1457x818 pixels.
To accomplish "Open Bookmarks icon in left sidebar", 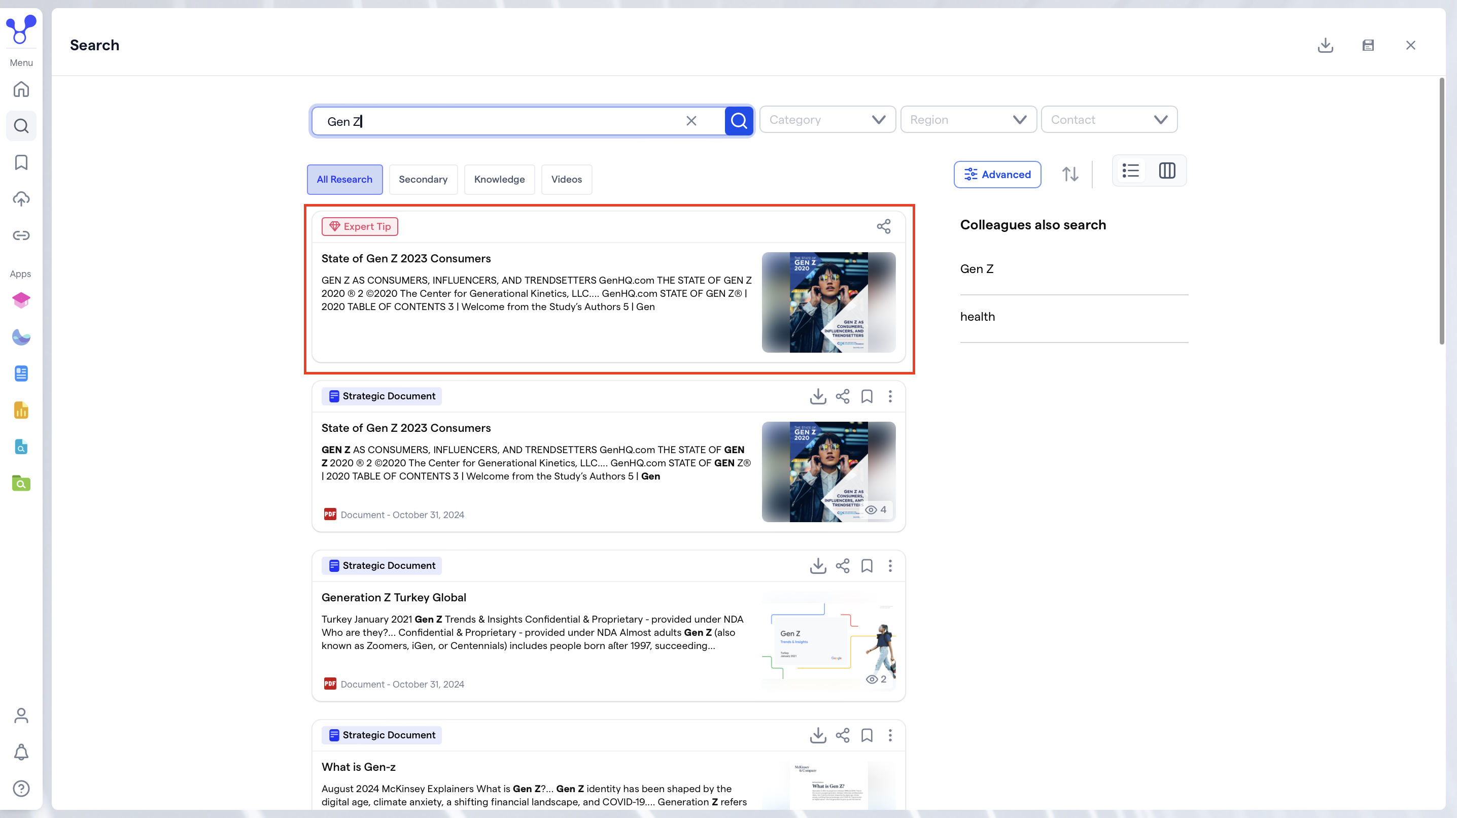I will point(21,162).
